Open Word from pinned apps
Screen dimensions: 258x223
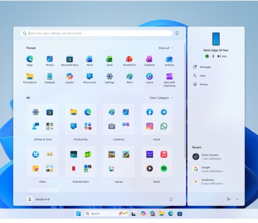pyautogui.click(x=89, y=61)
